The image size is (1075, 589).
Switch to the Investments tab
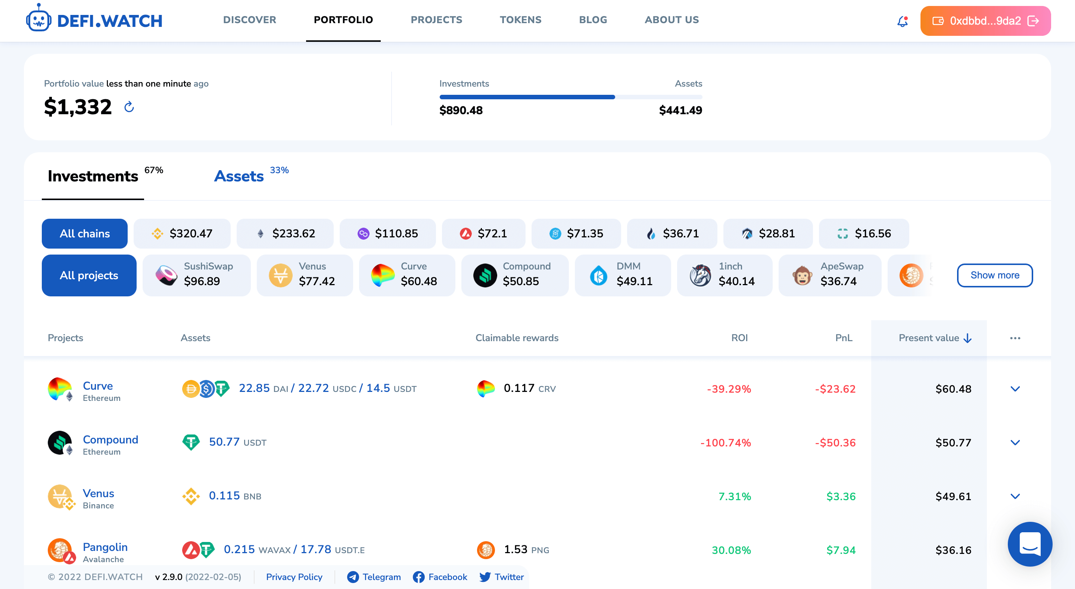(x=93, y=177)
